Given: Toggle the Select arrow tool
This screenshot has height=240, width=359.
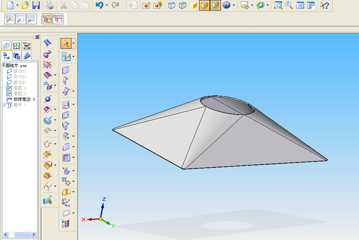Looking at the screenshot, I should tap(66, 43).
